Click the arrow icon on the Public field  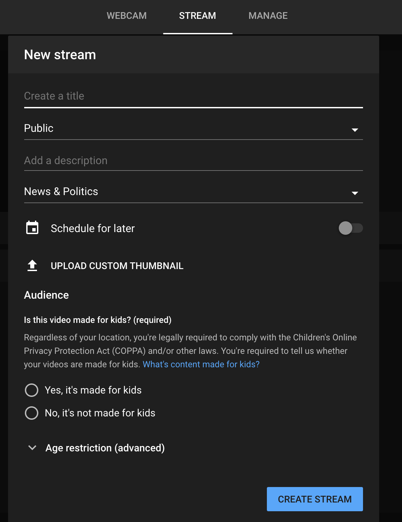tap(355, 130)
